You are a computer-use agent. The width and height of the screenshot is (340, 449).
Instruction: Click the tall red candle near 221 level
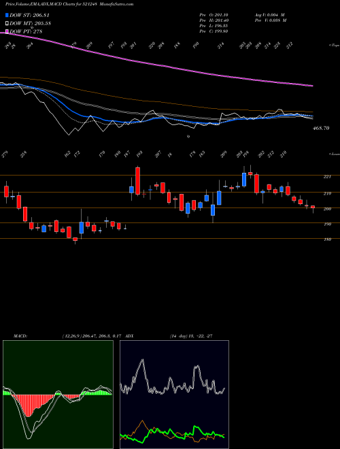coord(137,181)
